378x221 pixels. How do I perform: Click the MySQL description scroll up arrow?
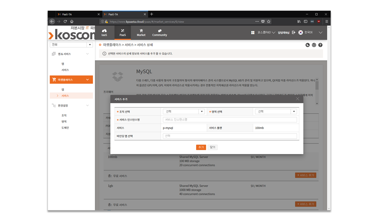tap(317, 80)
